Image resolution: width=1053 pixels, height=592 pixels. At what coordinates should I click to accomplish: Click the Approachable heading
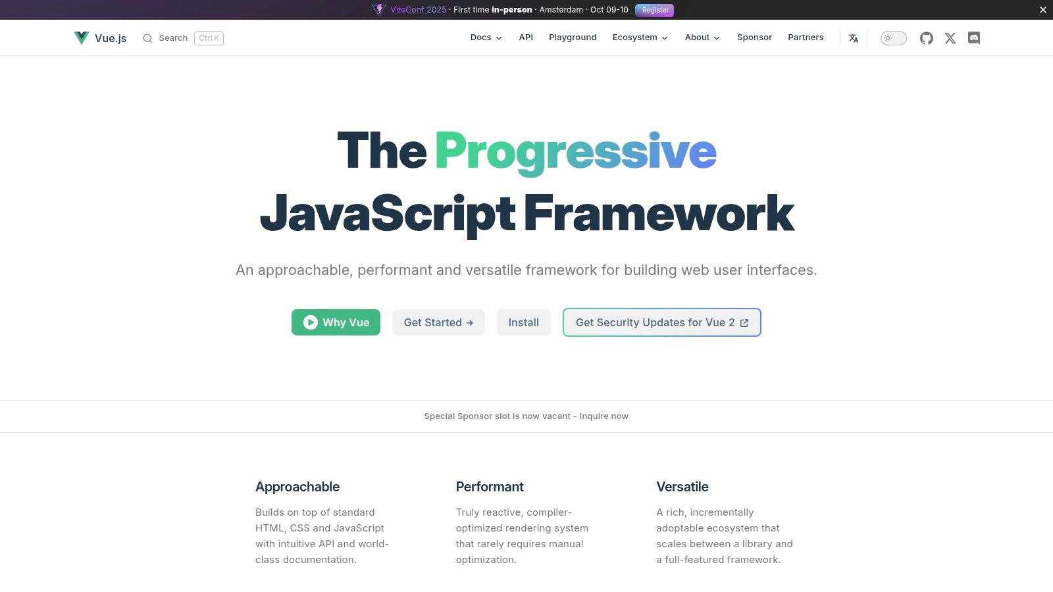pos(297,487)
